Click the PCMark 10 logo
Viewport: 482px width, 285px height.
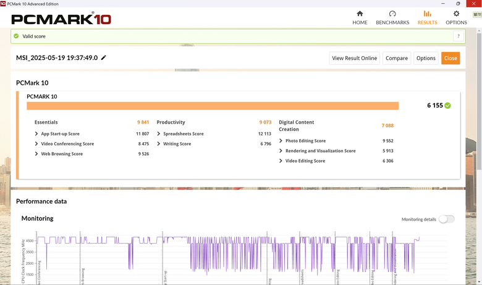click(61, 19)
